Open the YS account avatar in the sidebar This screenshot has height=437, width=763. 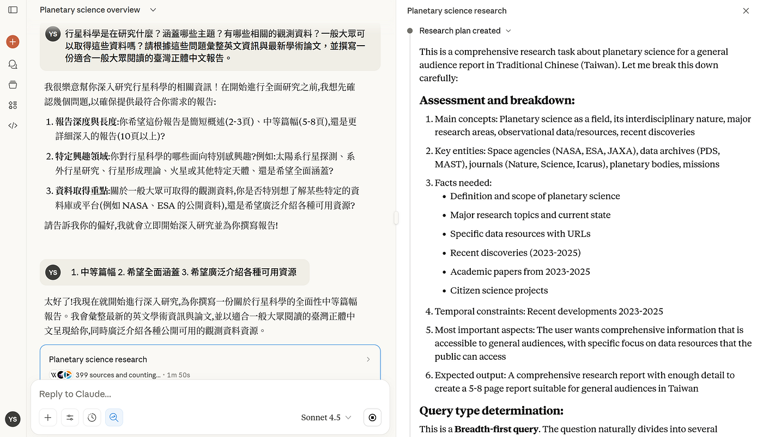tap(13, 419)
